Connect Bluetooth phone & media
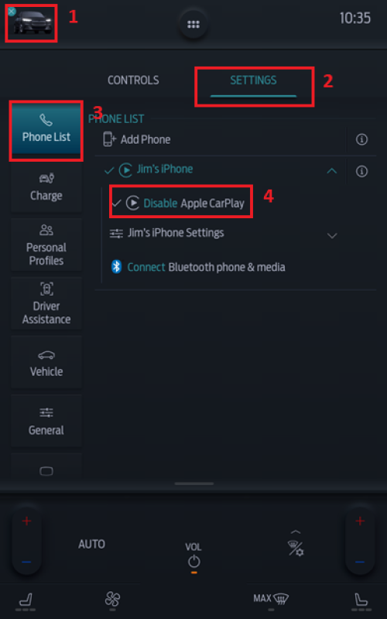 pyautogui.click(x=198, y=267)
